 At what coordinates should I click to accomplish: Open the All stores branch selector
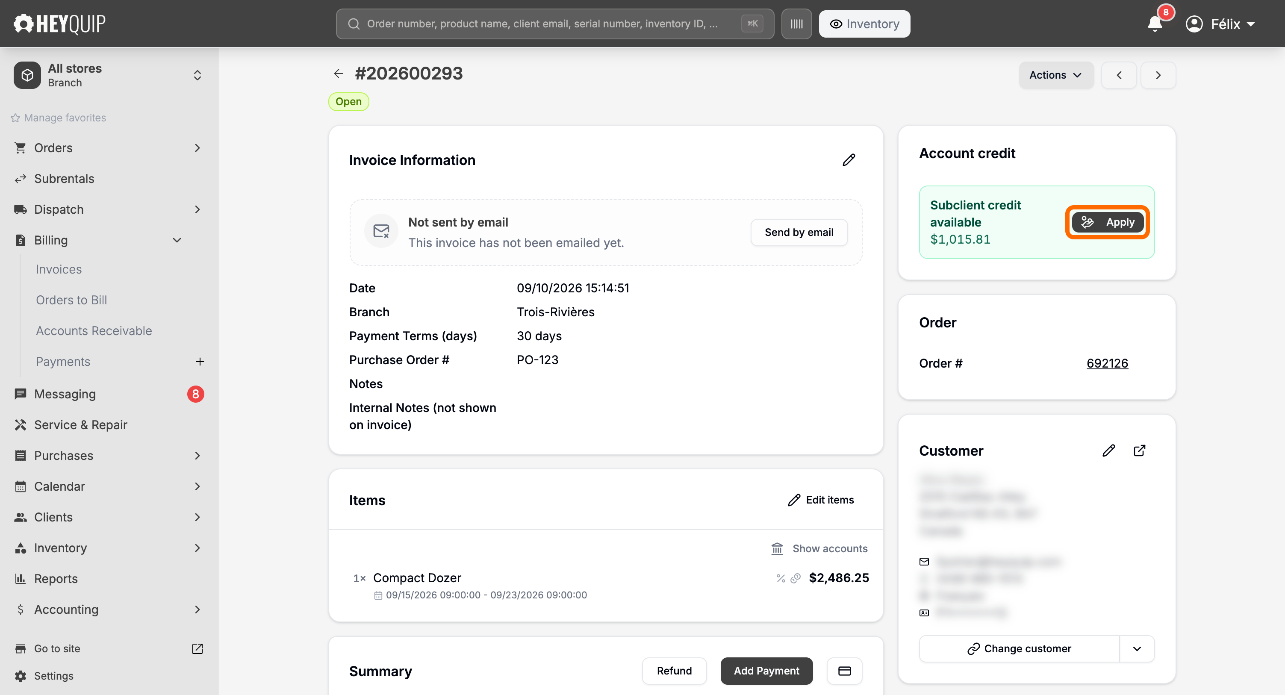click(109, 75)
